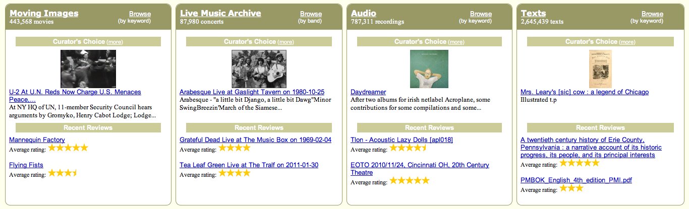Open the Moving Images section heading
The width and height of the screenshot is (689, 209).
(44, 13)
